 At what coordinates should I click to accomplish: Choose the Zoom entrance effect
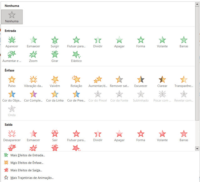click(x=33, y=57)
